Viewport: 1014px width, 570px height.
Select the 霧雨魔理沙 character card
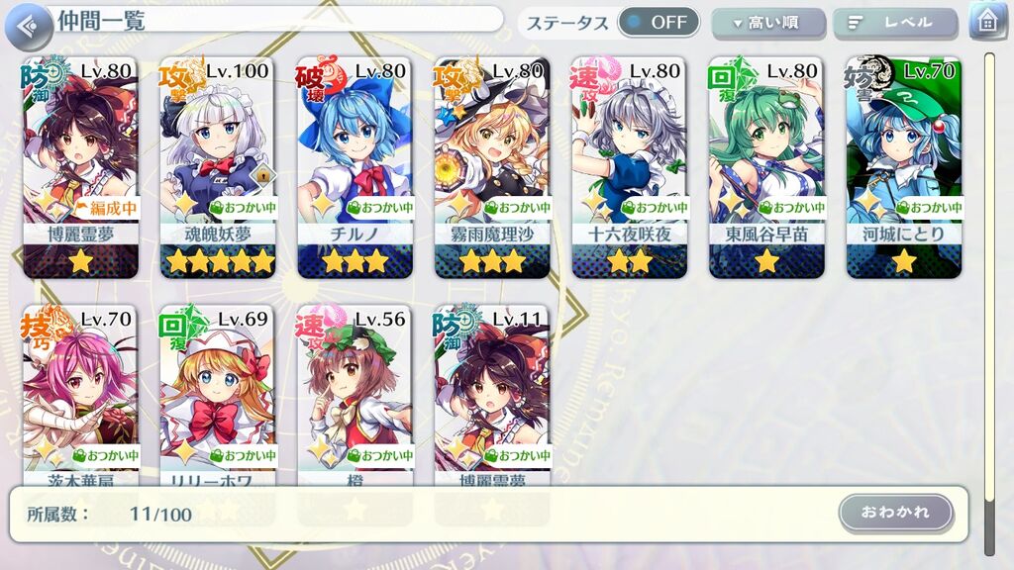click(x=492, y=168)
